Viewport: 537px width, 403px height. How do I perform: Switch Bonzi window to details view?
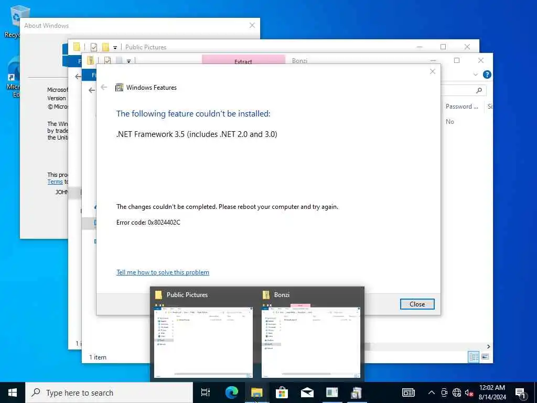pos(474,357)
